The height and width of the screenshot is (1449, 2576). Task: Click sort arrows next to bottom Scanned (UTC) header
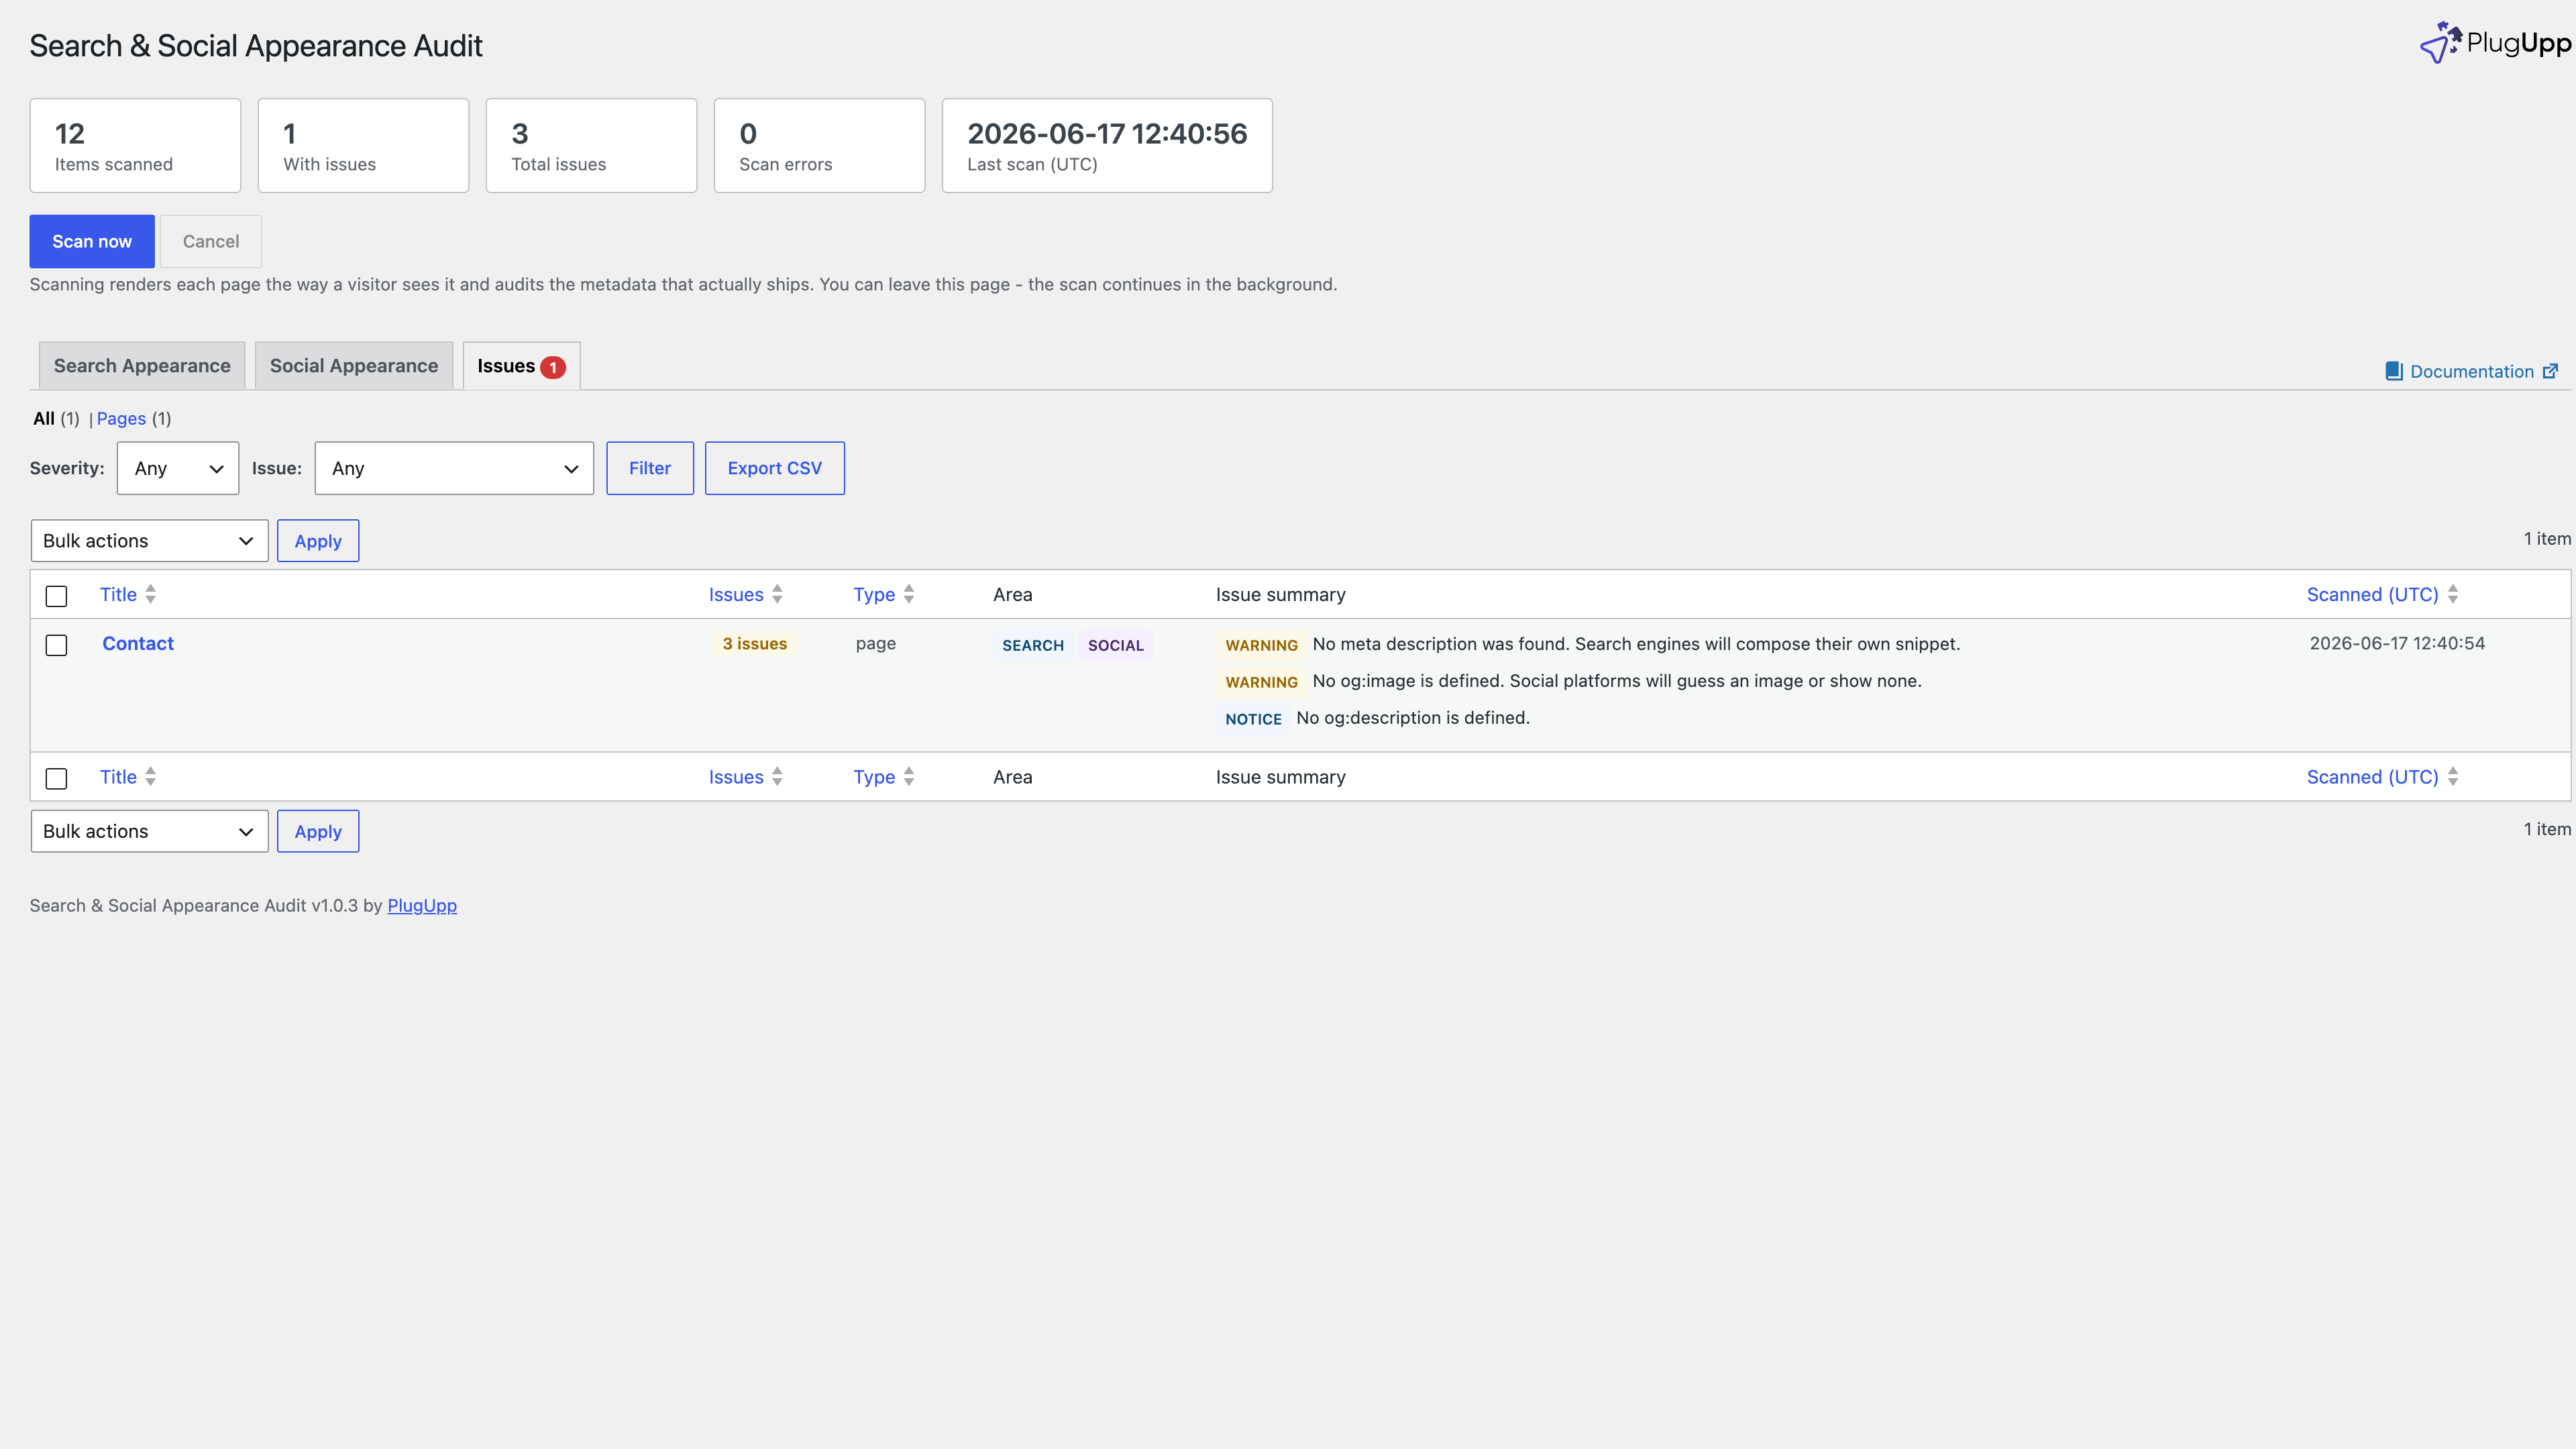click(2452, 776)
